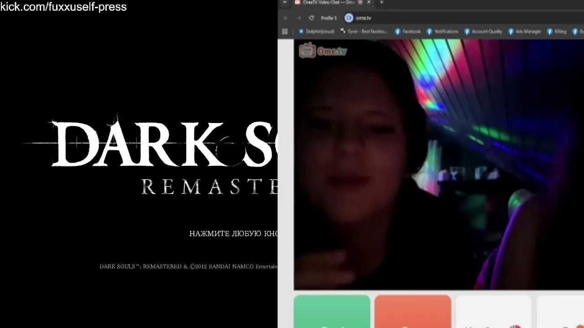
Task: Click the green start chat button
Action: 332,312
